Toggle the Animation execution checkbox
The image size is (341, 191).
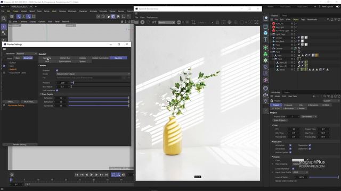pyautogui.click(x=290, y=145)
